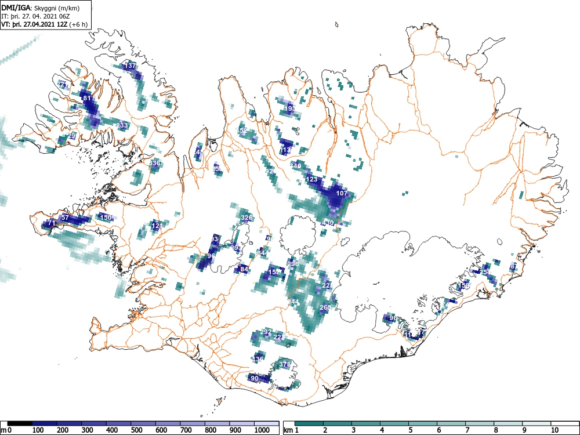Image resolution: width=580 pixels, height=435 pixels.
Task: Select the darkest teal swatch between km 1 and 2
Action: point(309,423)
